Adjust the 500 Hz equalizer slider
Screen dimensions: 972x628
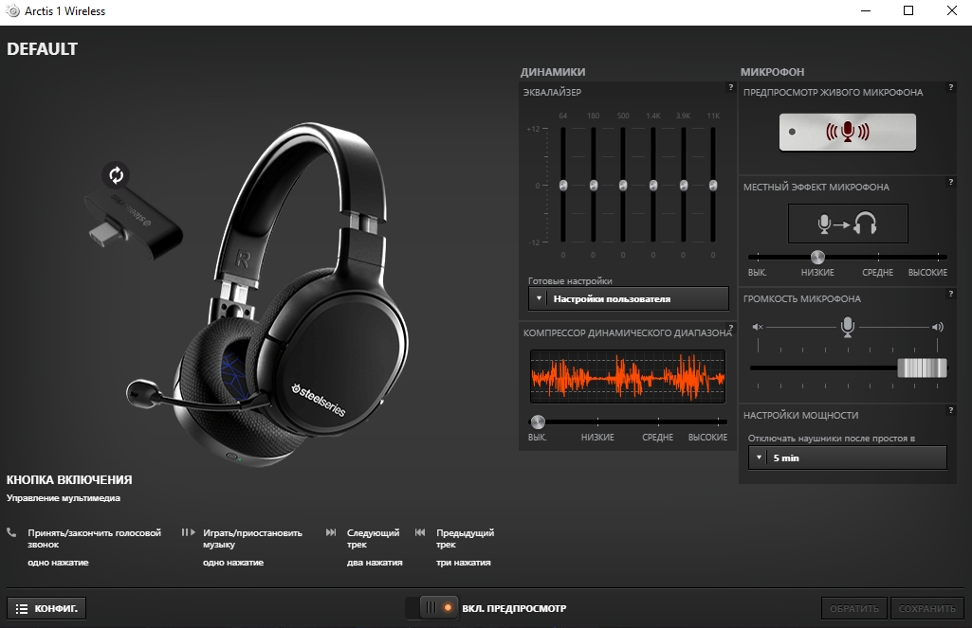(623, 186)
